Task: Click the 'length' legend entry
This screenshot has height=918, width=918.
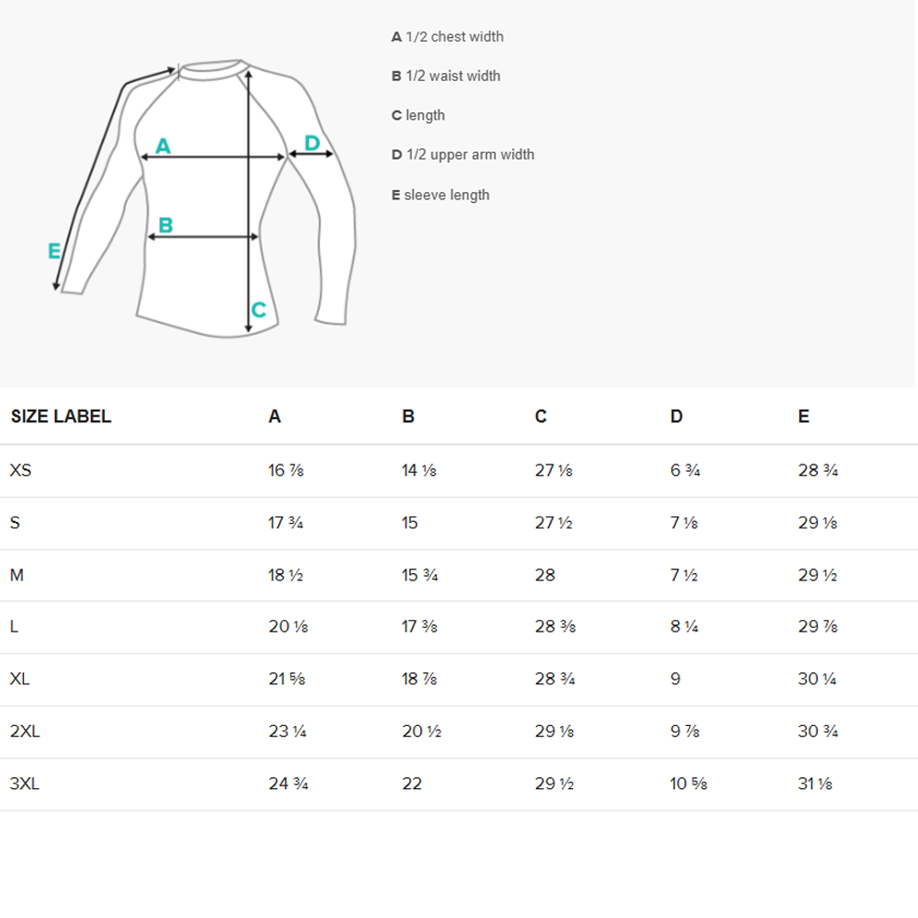Action: tap(418, 115)
